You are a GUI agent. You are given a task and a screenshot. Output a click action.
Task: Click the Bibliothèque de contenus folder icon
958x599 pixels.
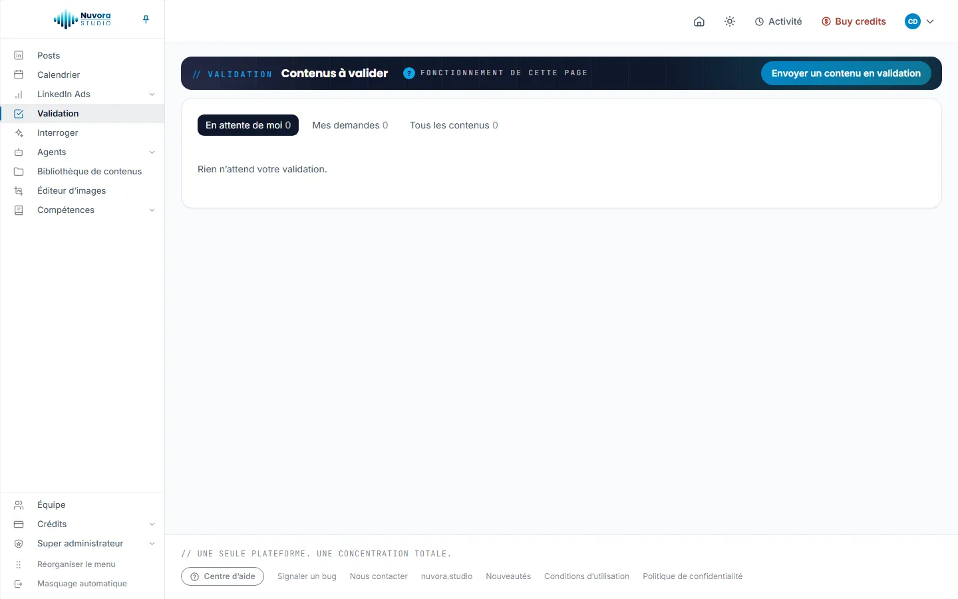(x=19, y=171)
